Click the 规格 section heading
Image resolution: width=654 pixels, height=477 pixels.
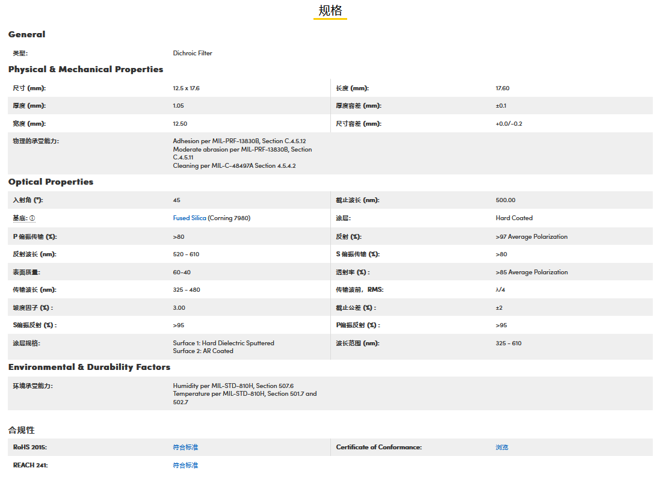330,11
